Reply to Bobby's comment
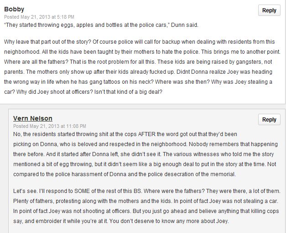This screenshot has height=233, width=286. 269,10
